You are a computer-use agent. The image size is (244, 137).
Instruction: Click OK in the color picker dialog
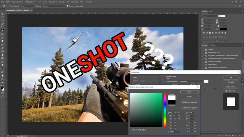(189, 92)
